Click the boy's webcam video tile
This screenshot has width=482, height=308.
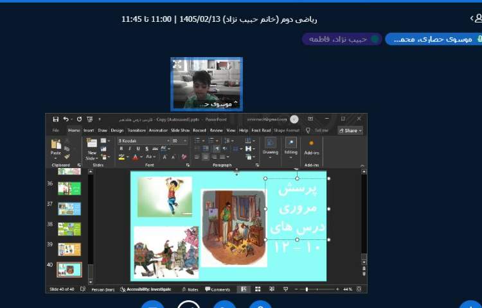point(206,84)
